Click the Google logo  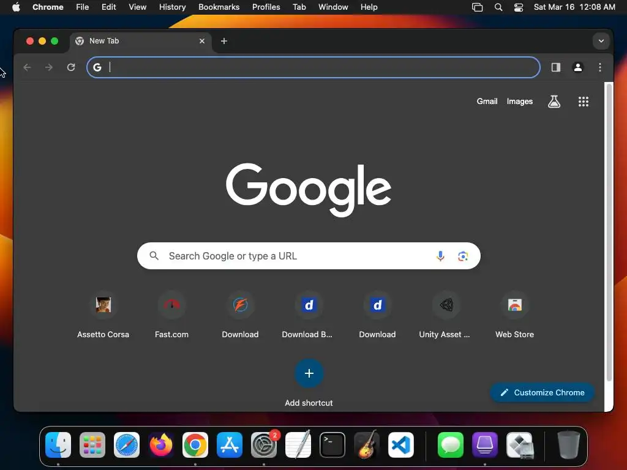click(x=309, y=190)
